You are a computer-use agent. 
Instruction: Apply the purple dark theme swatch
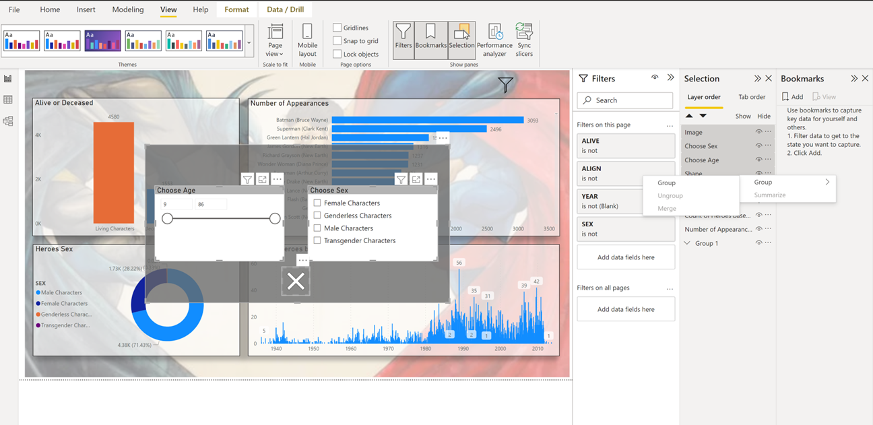(x=102, y=41)
